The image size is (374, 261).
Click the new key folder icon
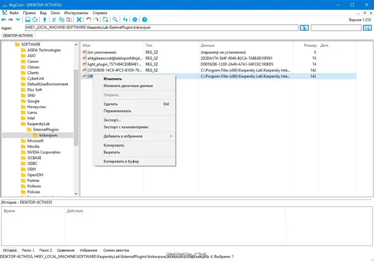[106, 20]
